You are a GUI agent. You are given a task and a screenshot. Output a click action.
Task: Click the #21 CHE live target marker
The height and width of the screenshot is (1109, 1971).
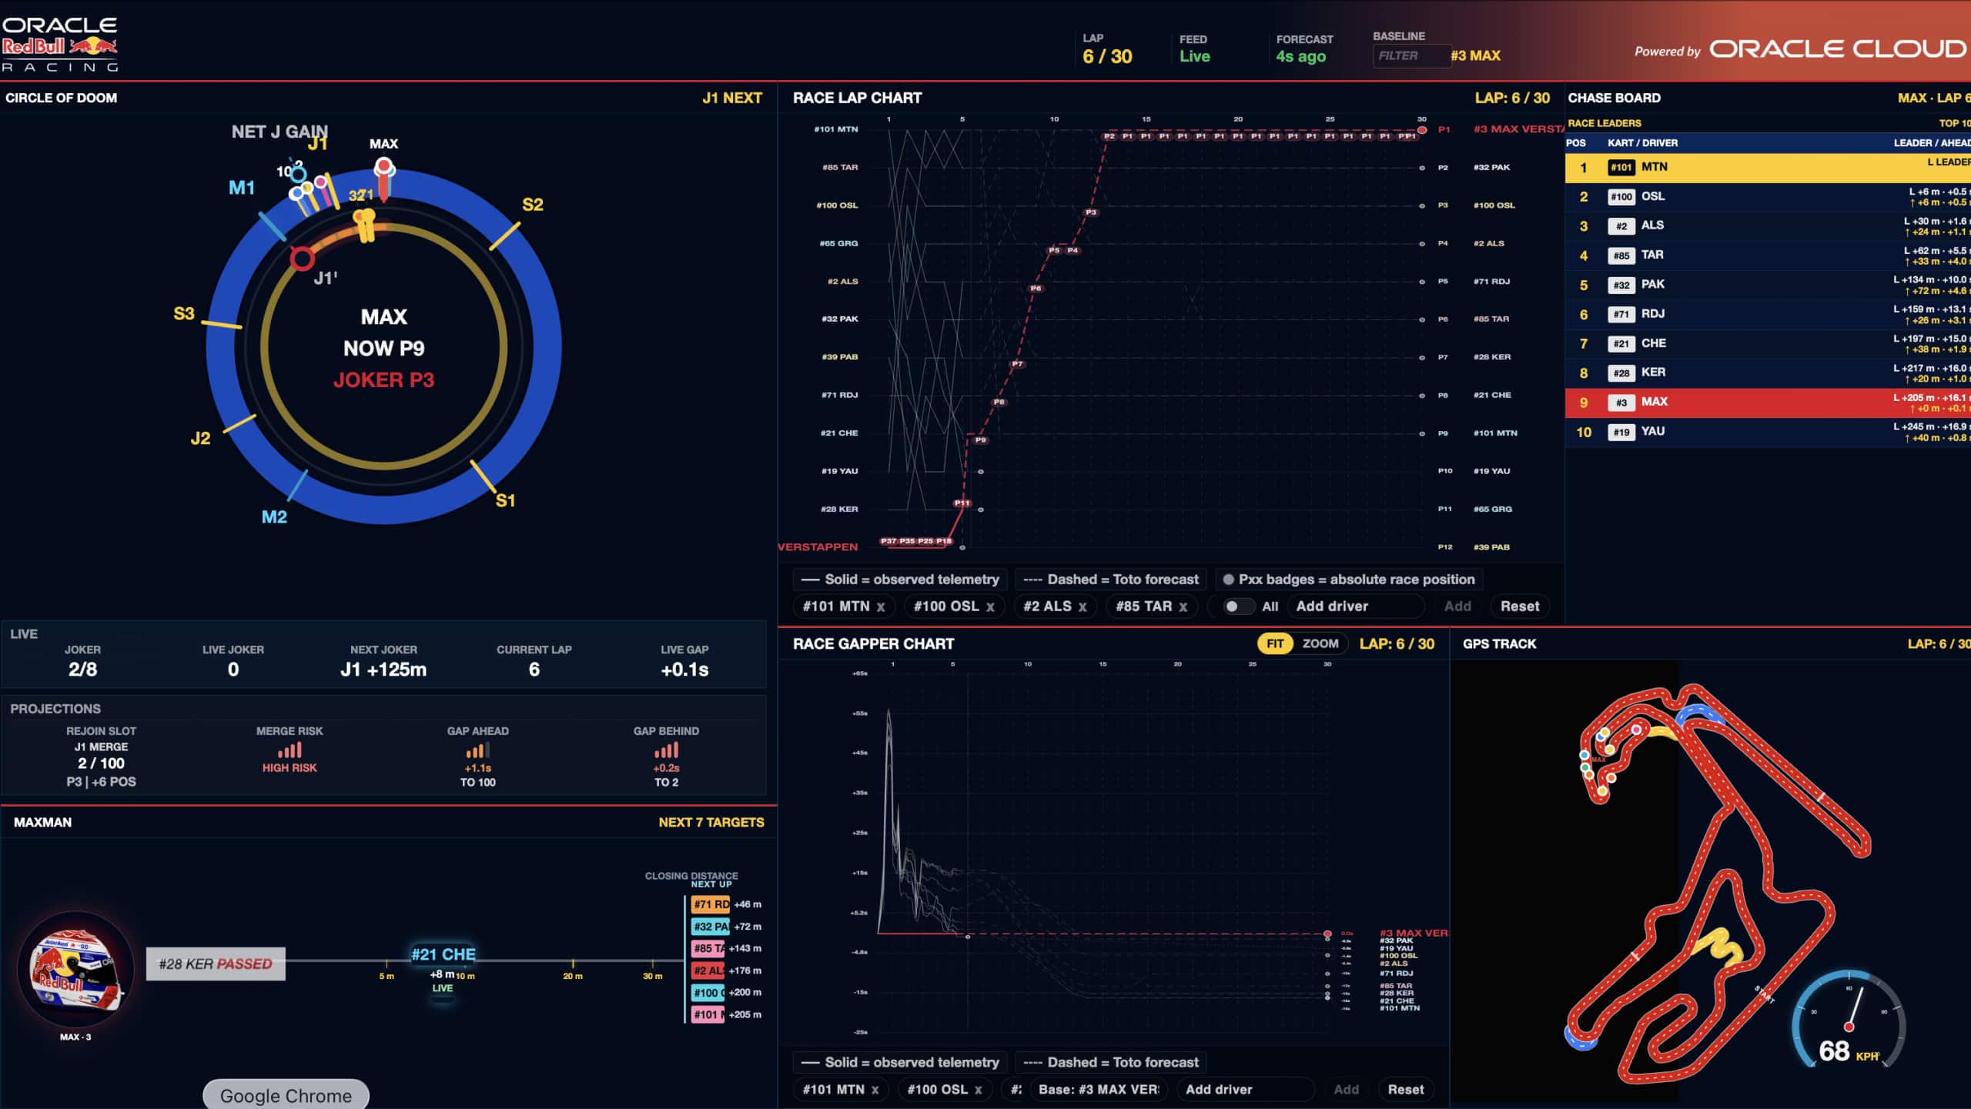coord(443,954)
